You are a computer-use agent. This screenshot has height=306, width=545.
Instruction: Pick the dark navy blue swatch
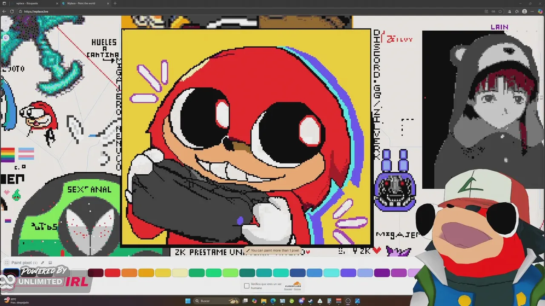click(298, 273)
